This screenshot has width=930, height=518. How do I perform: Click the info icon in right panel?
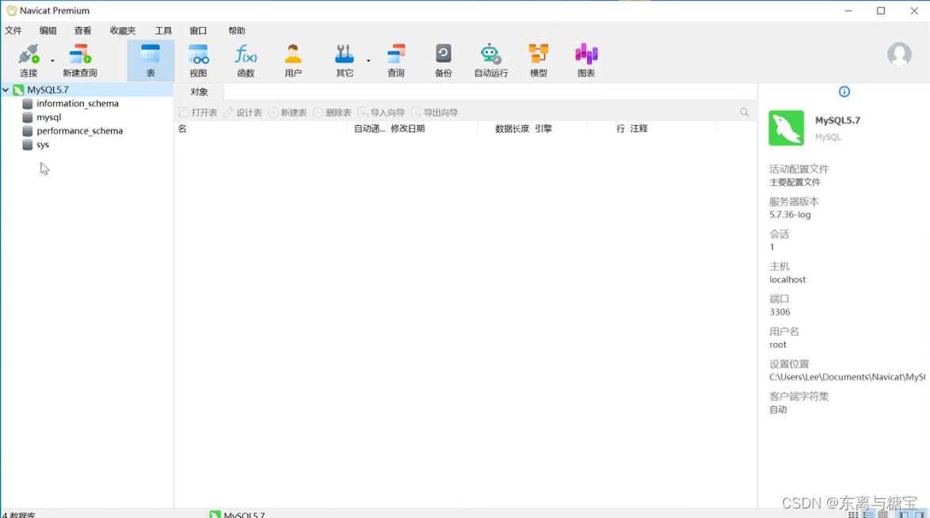[844, 91]
